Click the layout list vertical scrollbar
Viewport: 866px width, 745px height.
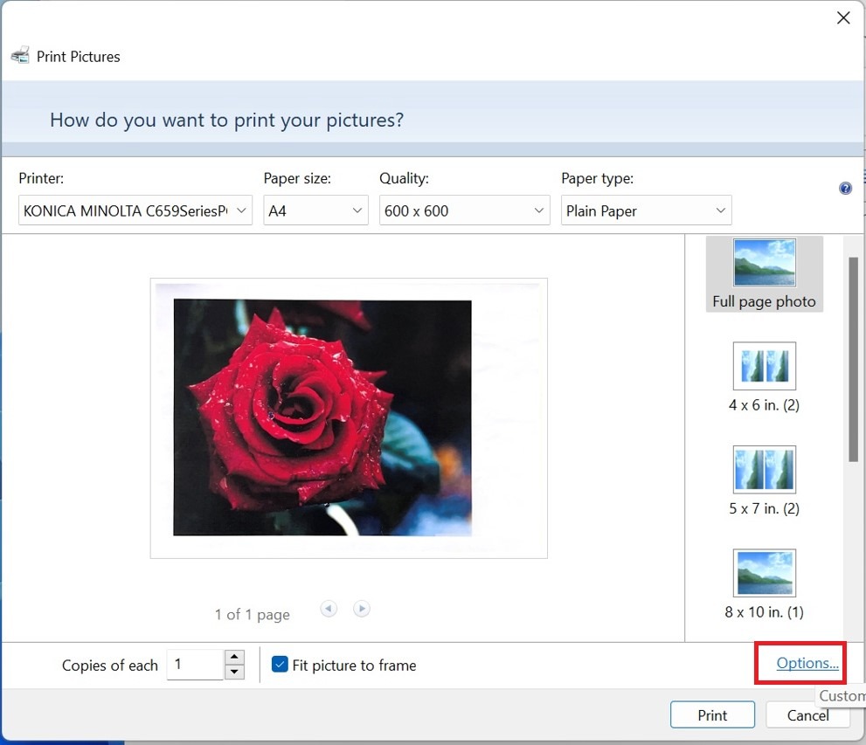(x=853, y=358)
